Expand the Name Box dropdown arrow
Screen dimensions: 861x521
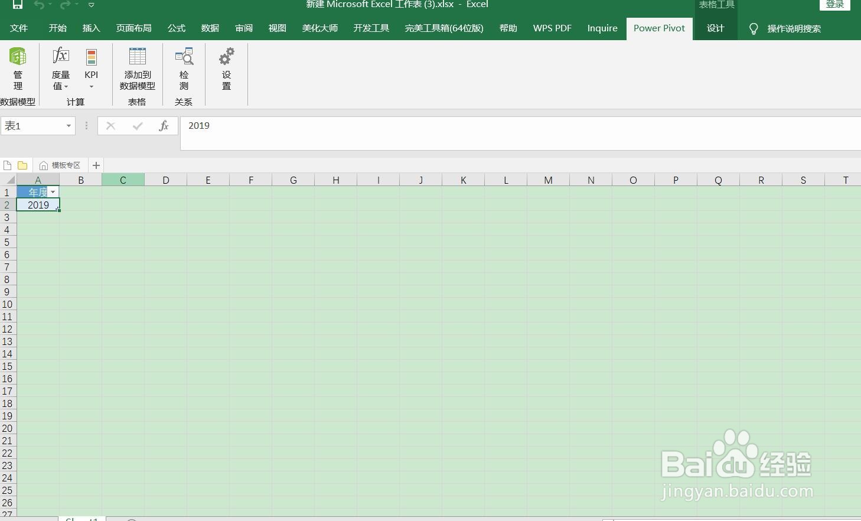69,126
